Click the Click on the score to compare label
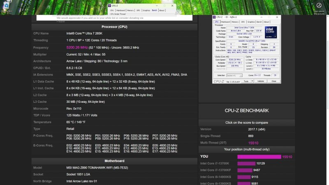 [246, 123]
